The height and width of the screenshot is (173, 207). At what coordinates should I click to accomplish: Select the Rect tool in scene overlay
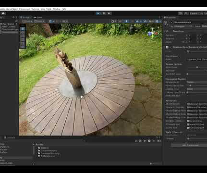(x=23, y=43)
